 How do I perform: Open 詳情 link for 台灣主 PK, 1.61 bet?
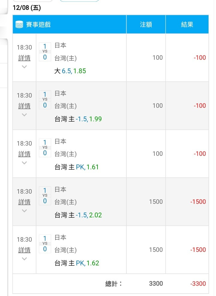(24, 154)
